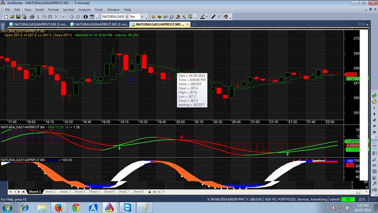The height and width of the screenshot is (213, 378).
Task: Launch Google Chrome from the taskbar
Action: point(76,207)
